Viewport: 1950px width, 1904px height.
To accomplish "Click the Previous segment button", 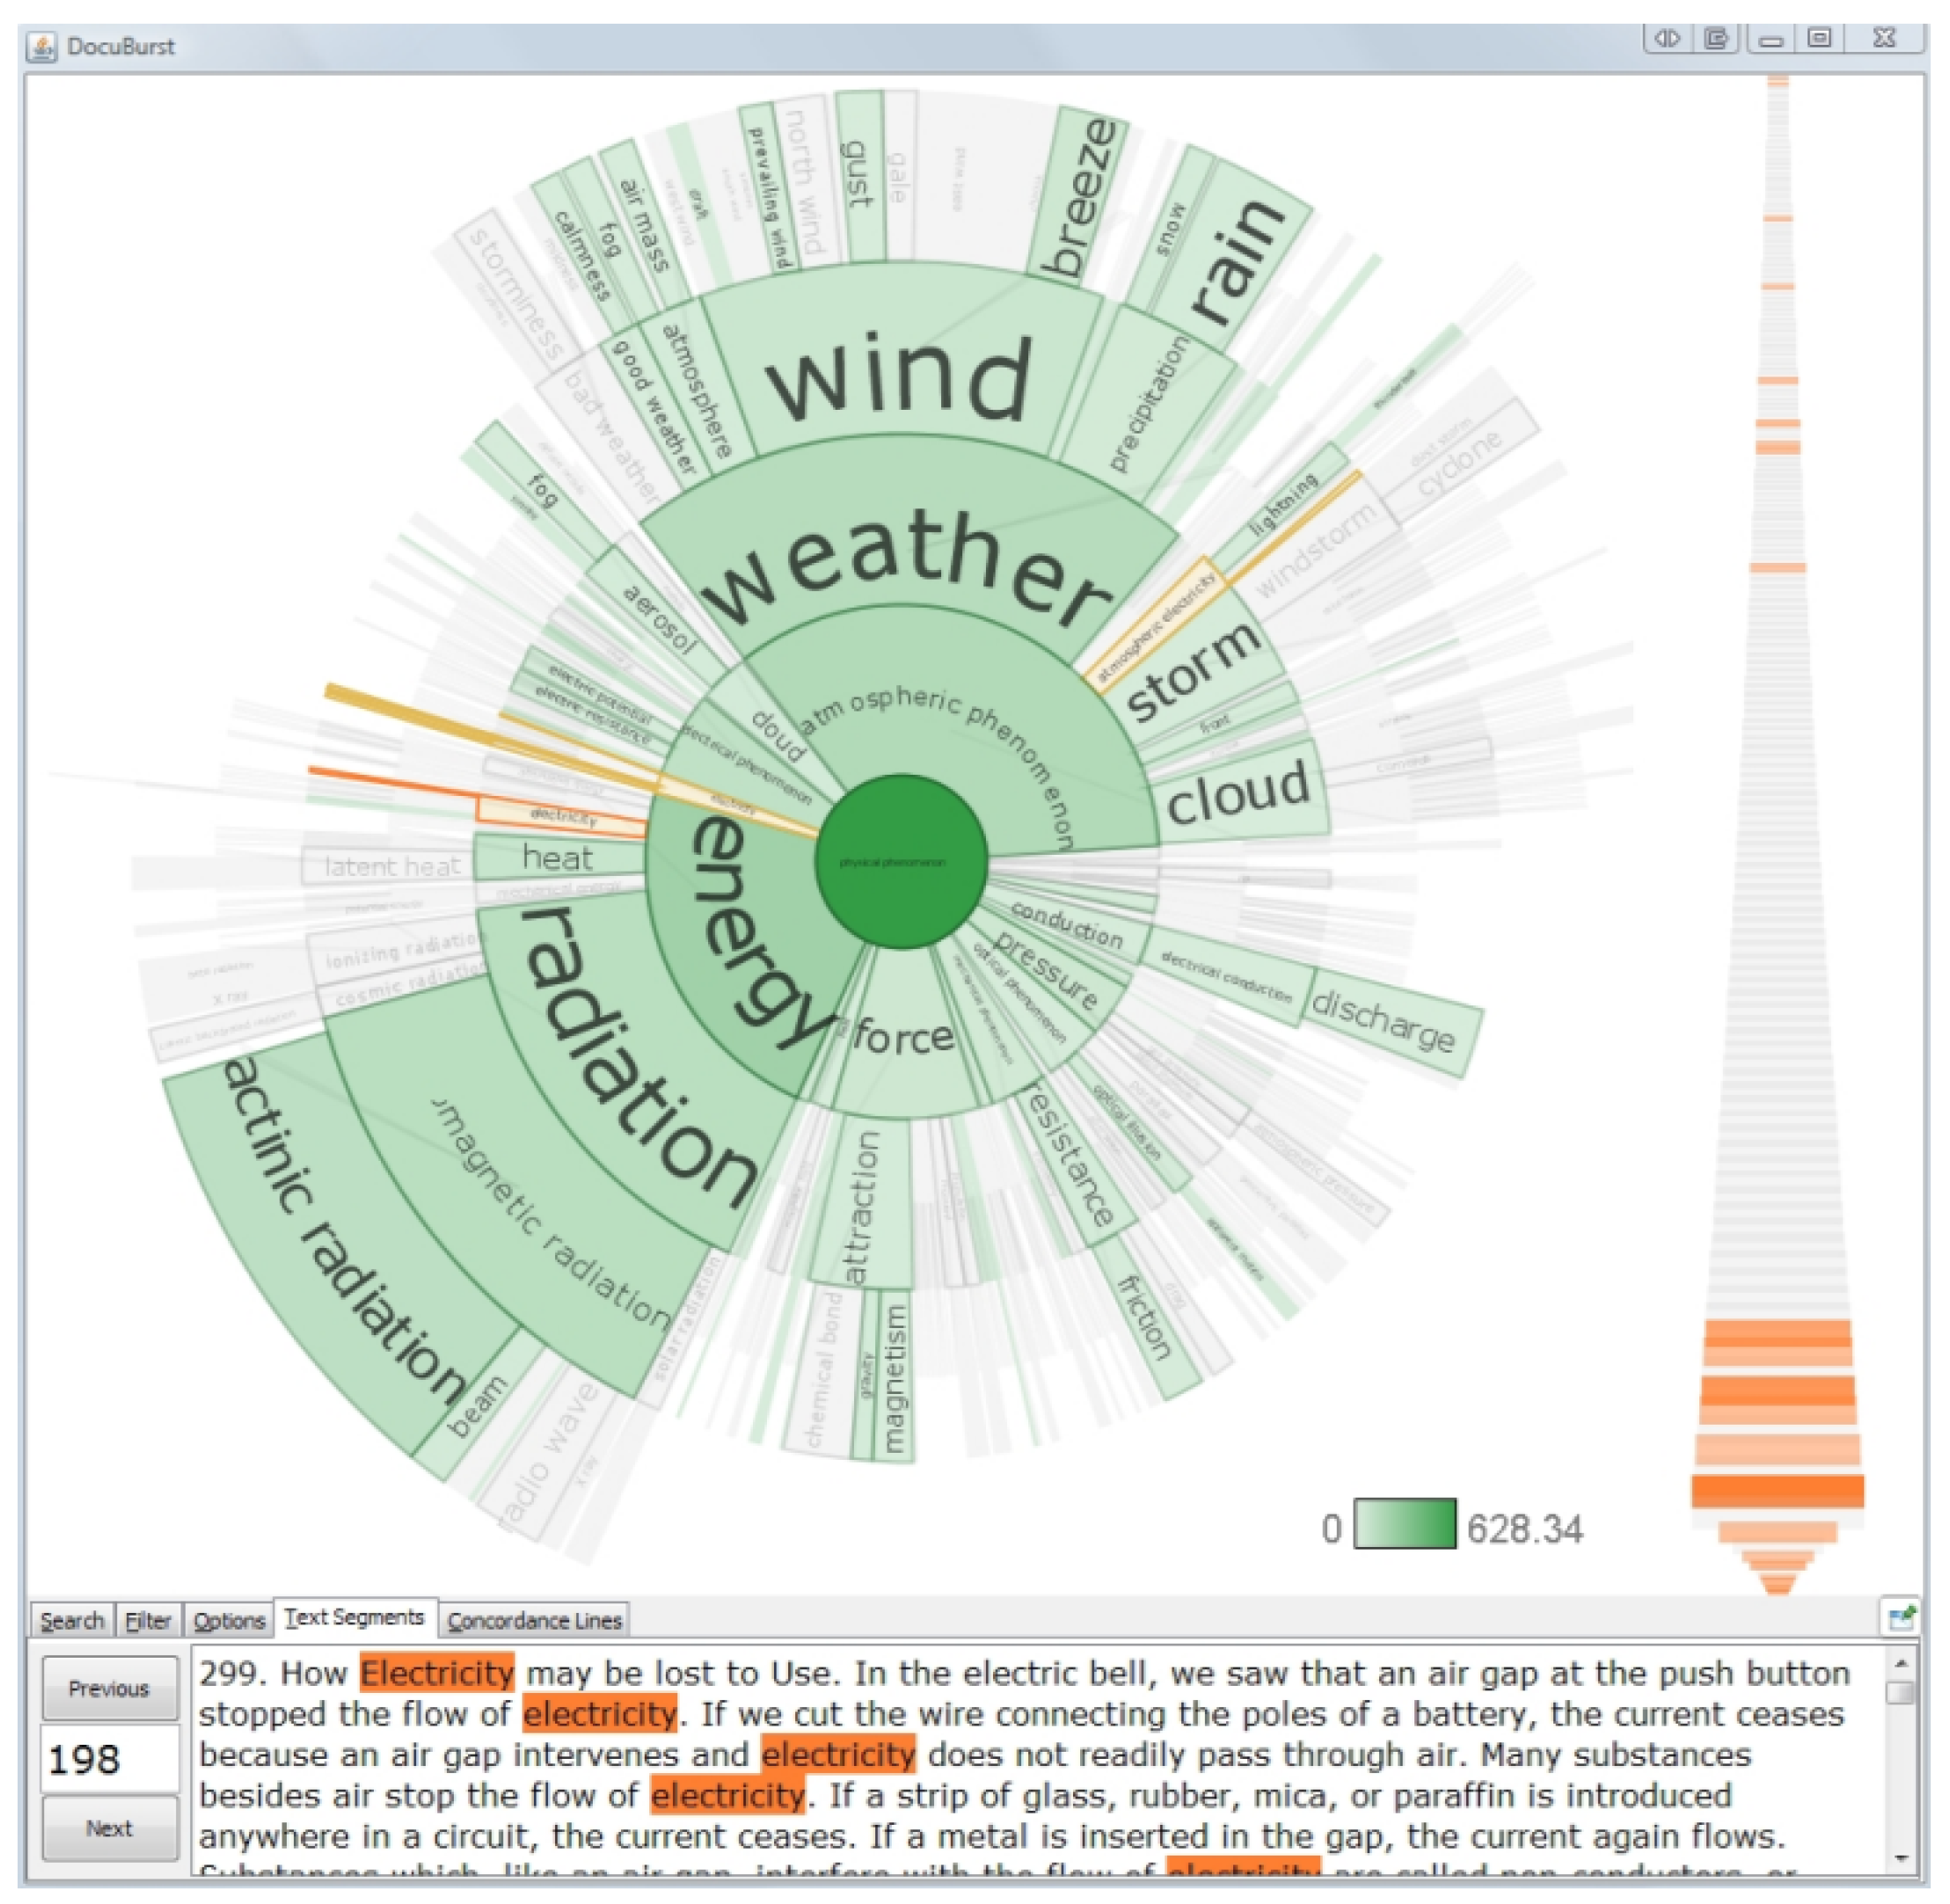I will point(109,1689).
